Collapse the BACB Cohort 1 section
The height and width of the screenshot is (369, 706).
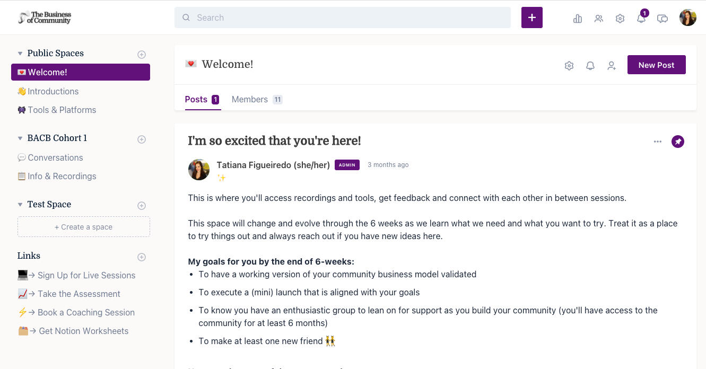(20, 138)
